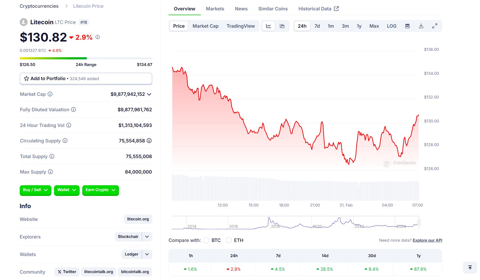Toggle LOG scale on chart
This screenshot has width=480, height=280.
[392, 26]
